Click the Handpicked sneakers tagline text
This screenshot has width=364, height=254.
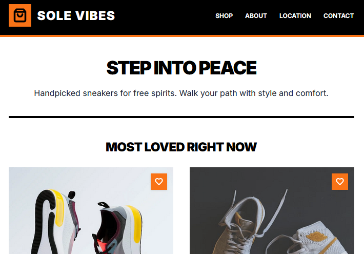[181, 93]
